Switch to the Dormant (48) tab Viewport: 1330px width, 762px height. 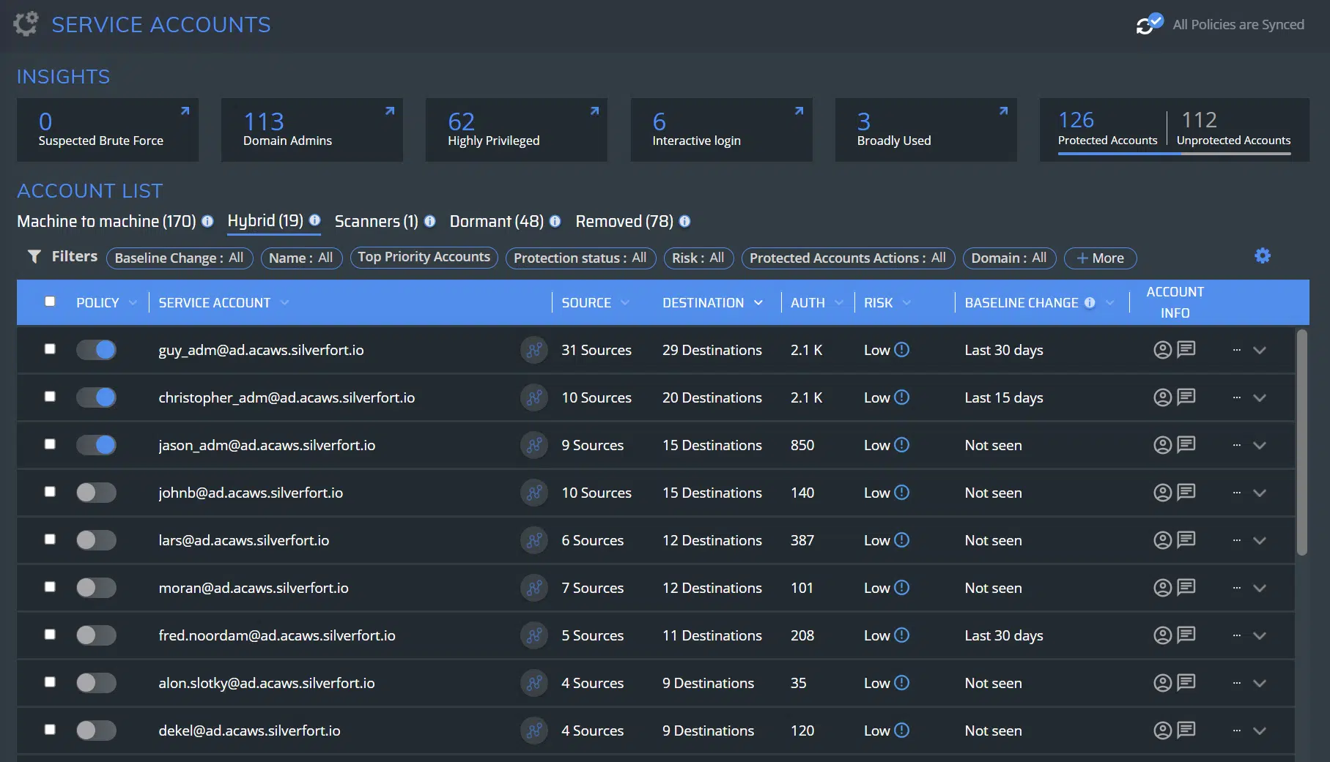click(x=496, y=221)
